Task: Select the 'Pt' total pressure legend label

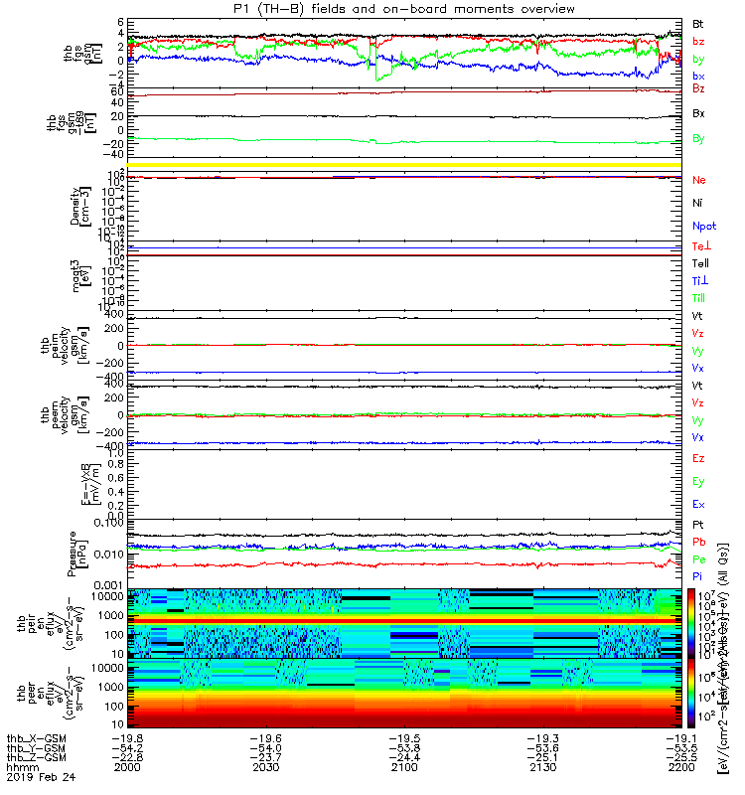Action: pyautogui.click(x=697, y=525)
